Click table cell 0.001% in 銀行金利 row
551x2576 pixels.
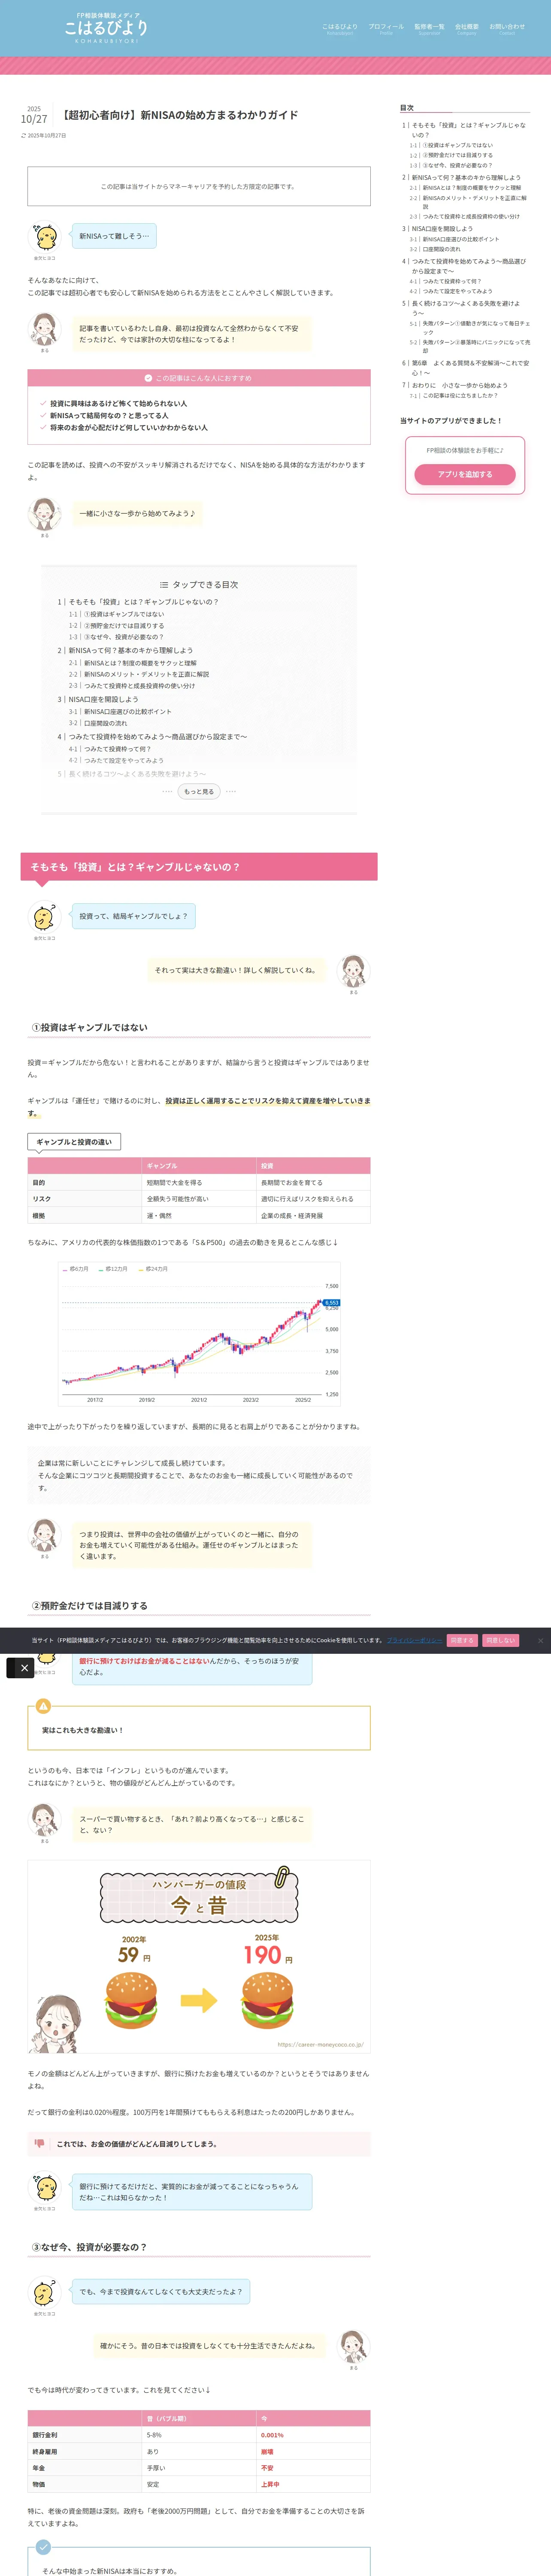[x=313, y=2435]
